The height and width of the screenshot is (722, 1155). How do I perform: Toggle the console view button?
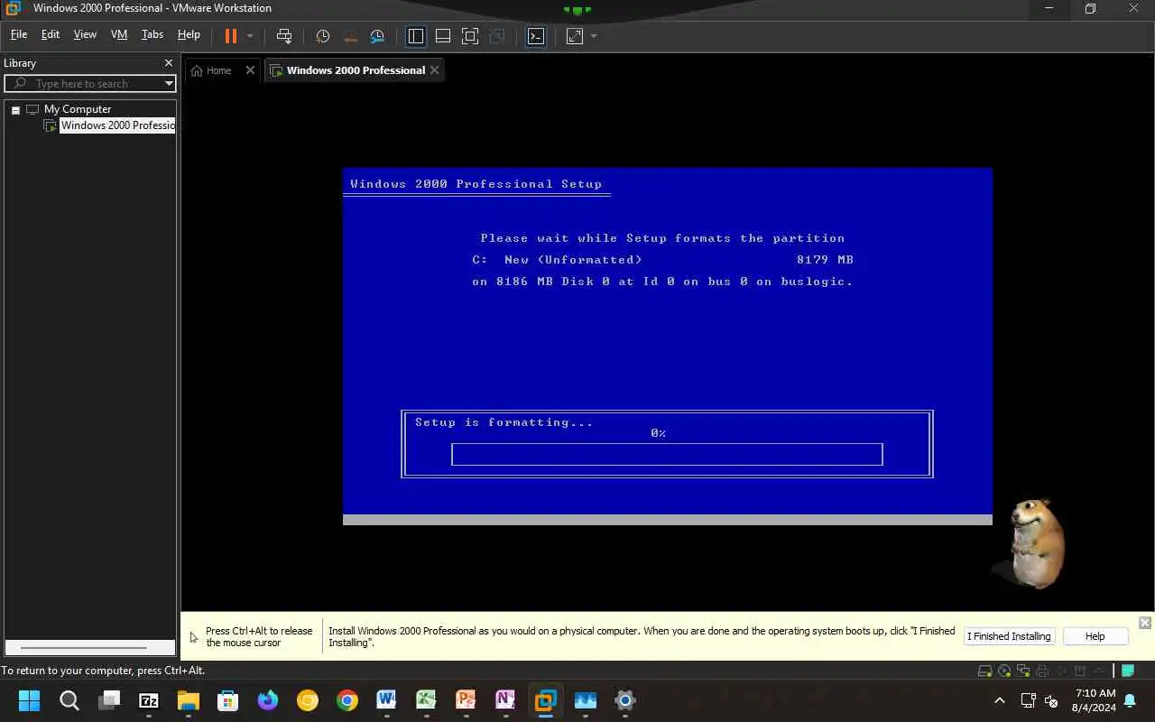(x=536, y=36)
